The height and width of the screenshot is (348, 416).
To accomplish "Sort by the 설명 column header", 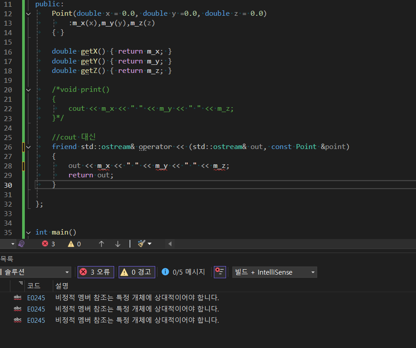I will [x=62, y=285].
